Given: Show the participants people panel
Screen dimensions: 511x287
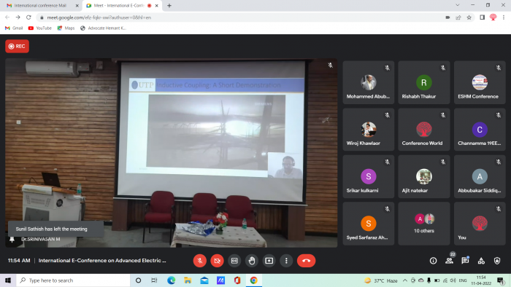Looking at the screenshot, I should point(449,261).
